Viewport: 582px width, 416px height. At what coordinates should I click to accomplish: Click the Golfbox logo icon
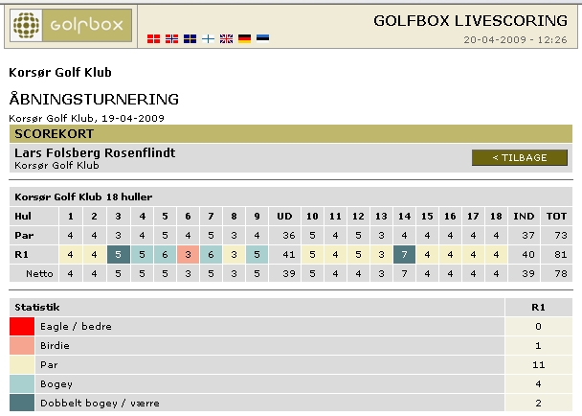pos(26,25)
